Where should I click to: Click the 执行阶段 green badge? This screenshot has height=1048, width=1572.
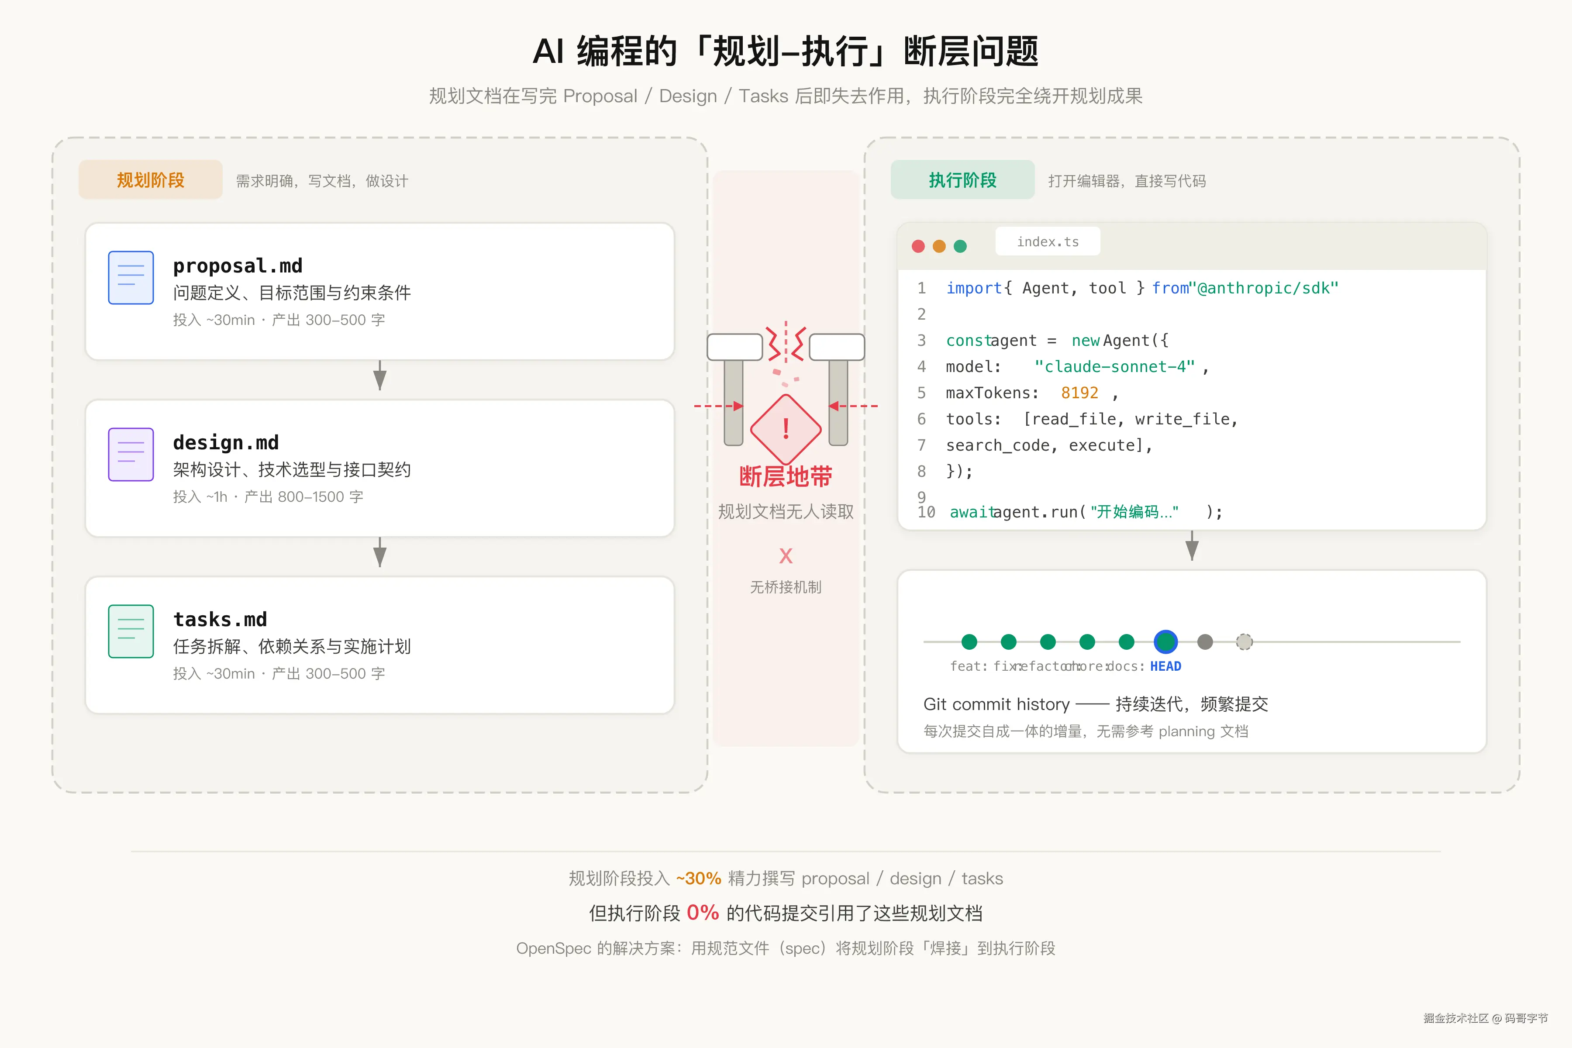coord(962,180)
